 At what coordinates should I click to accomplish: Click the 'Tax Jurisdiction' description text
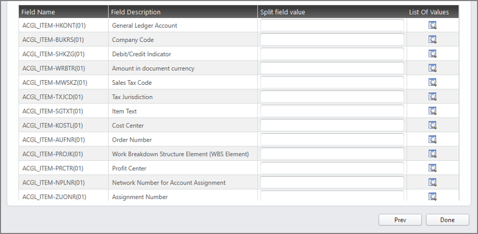(x=132, y=97)
